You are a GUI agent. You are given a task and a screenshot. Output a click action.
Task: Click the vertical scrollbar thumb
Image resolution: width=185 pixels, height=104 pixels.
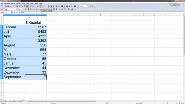click(x=184, y=35)
